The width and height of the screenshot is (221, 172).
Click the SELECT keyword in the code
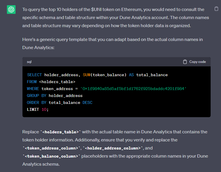coord(34,75)
